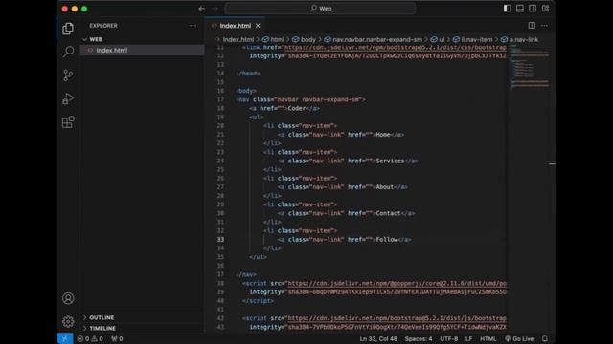Click the popperjs script URL on line 38
Image resolution: width=613 pixels, height=344 pixels.
click(x=397, y=284)
